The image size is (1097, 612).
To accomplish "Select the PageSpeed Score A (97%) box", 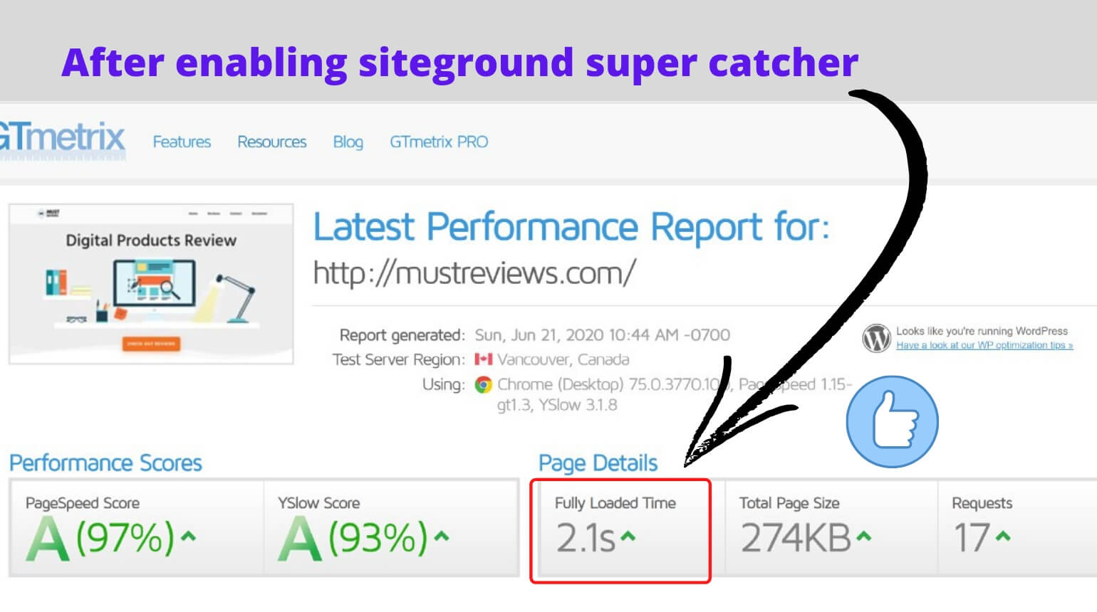I will coord(137,527).
